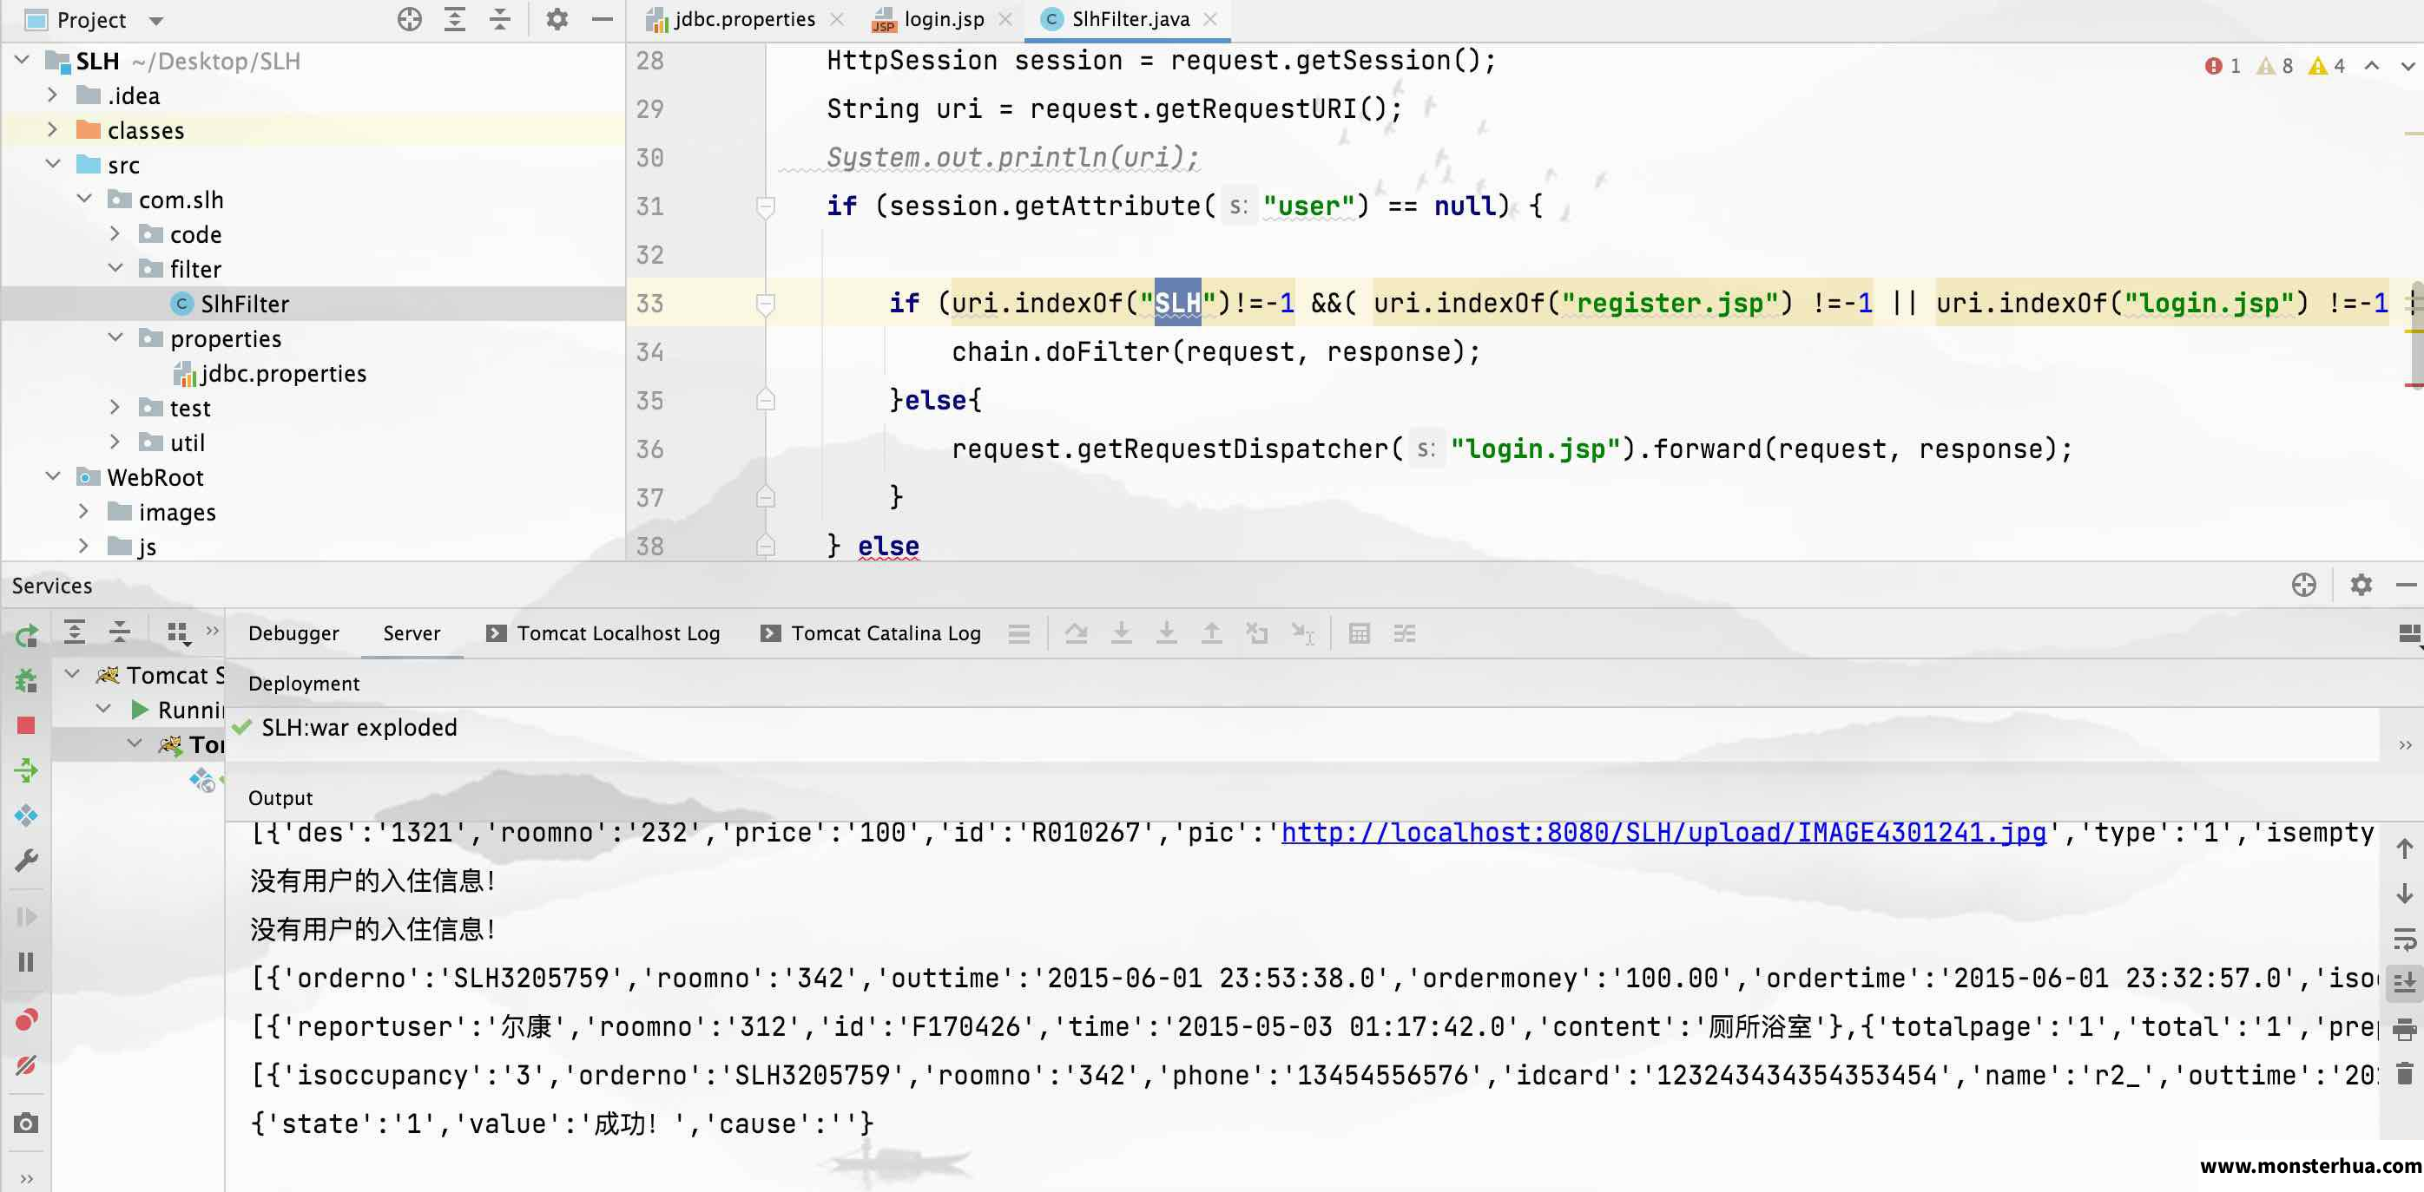Click the blue artifacts diamond icon
Screen dimensions: 2424x1192
click(x=26, y=815)
